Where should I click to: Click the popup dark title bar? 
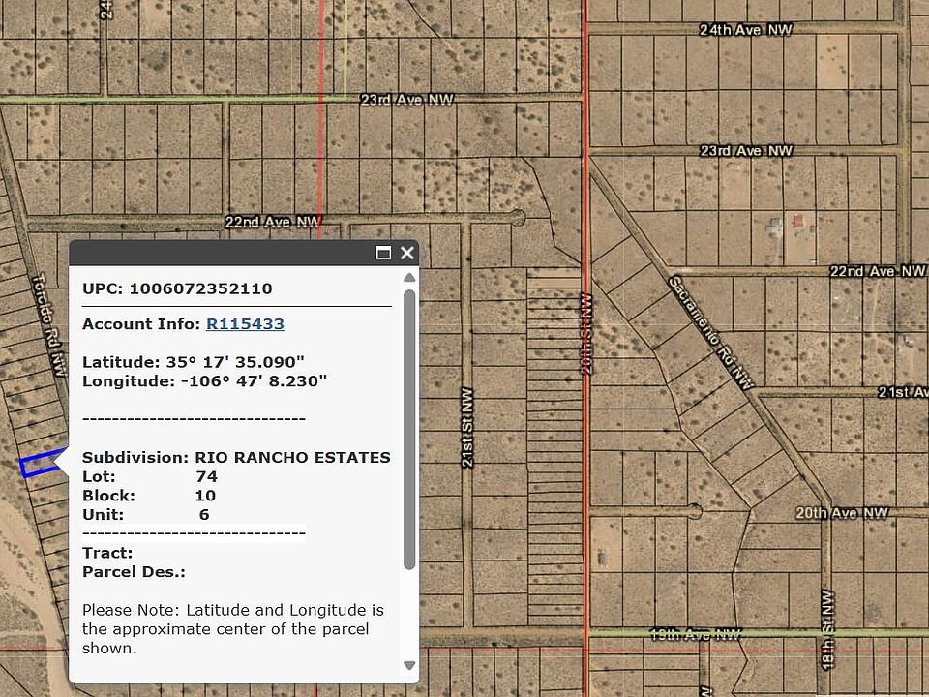tap(223, 253)
